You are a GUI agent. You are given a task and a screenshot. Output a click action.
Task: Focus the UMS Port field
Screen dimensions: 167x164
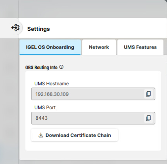[x=93, y=118]
